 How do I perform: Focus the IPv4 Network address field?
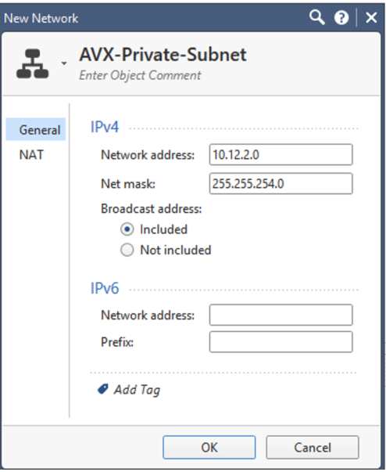[x=281, y=154]
